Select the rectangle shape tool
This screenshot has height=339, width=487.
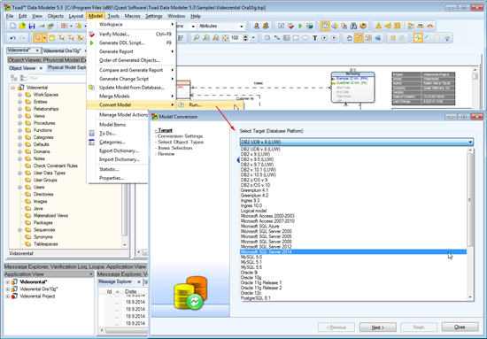[x=296, y=38]
